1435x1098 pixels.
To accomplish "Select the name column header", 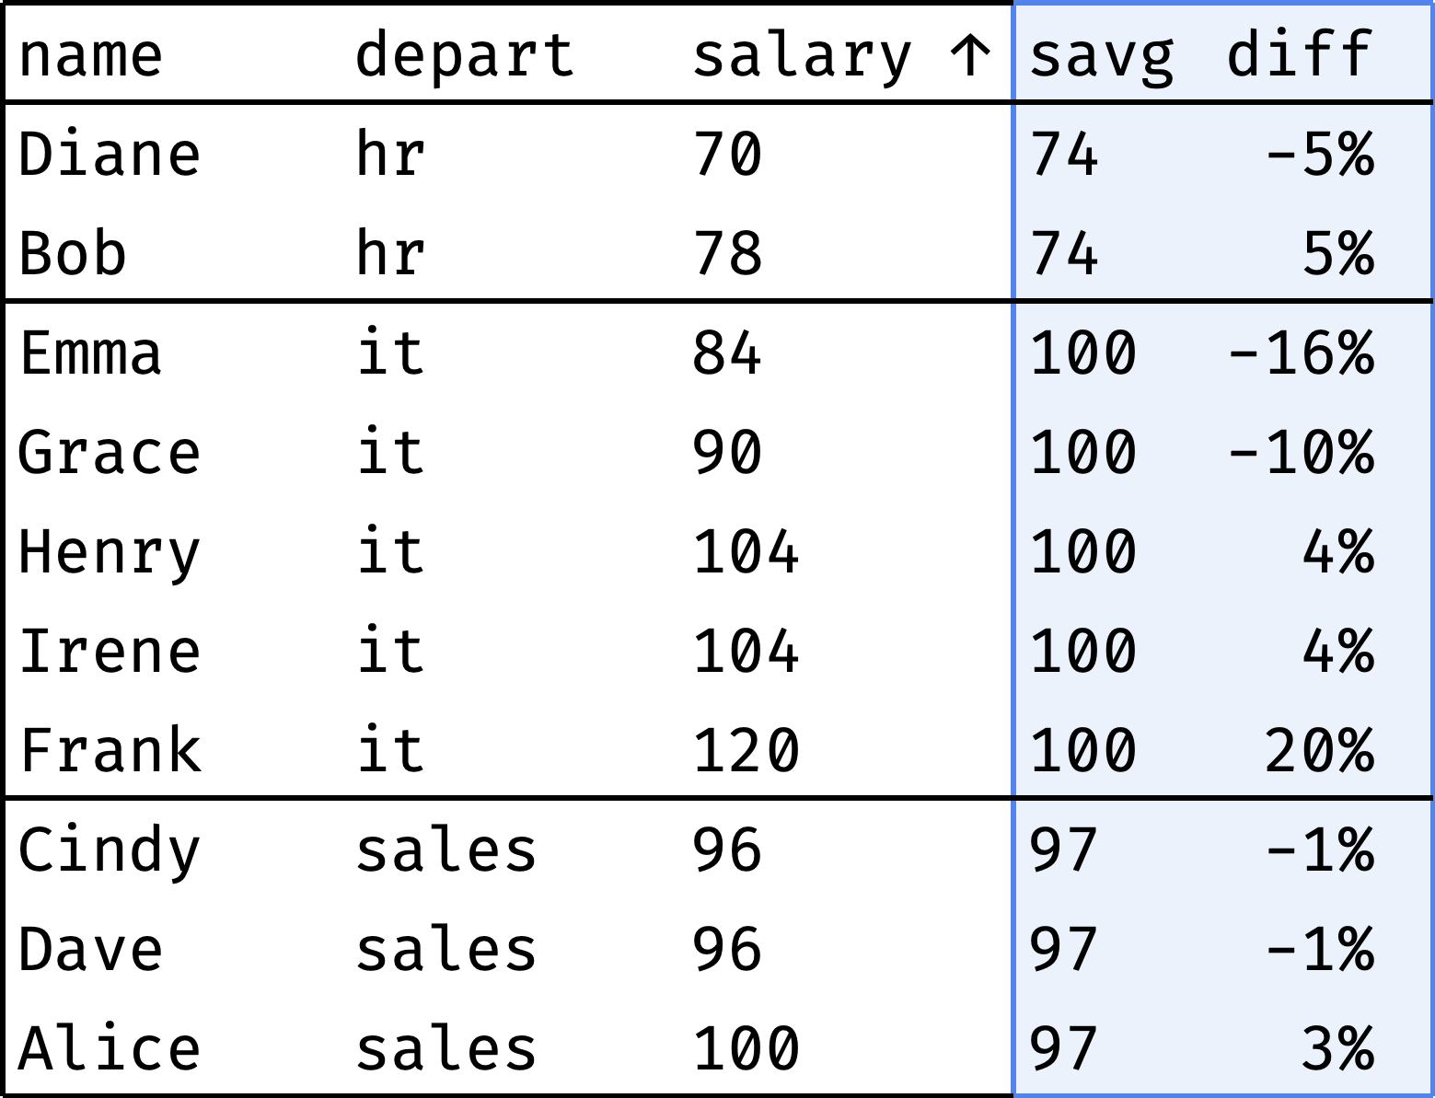I will [x=90, y=55].
